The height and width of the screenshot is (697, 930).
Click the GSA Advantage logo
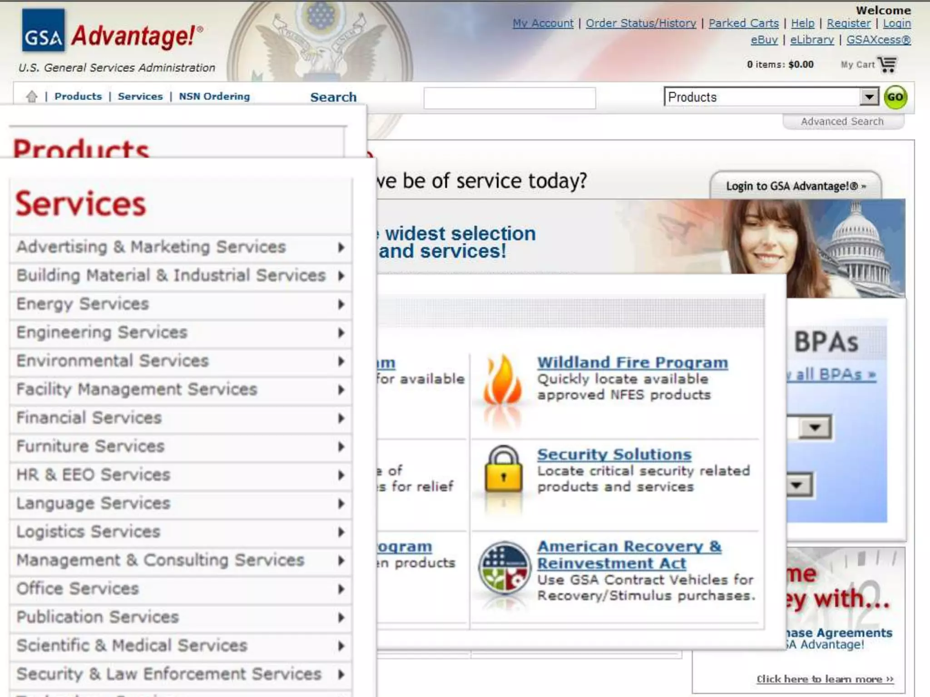click(x=113, y=31)
